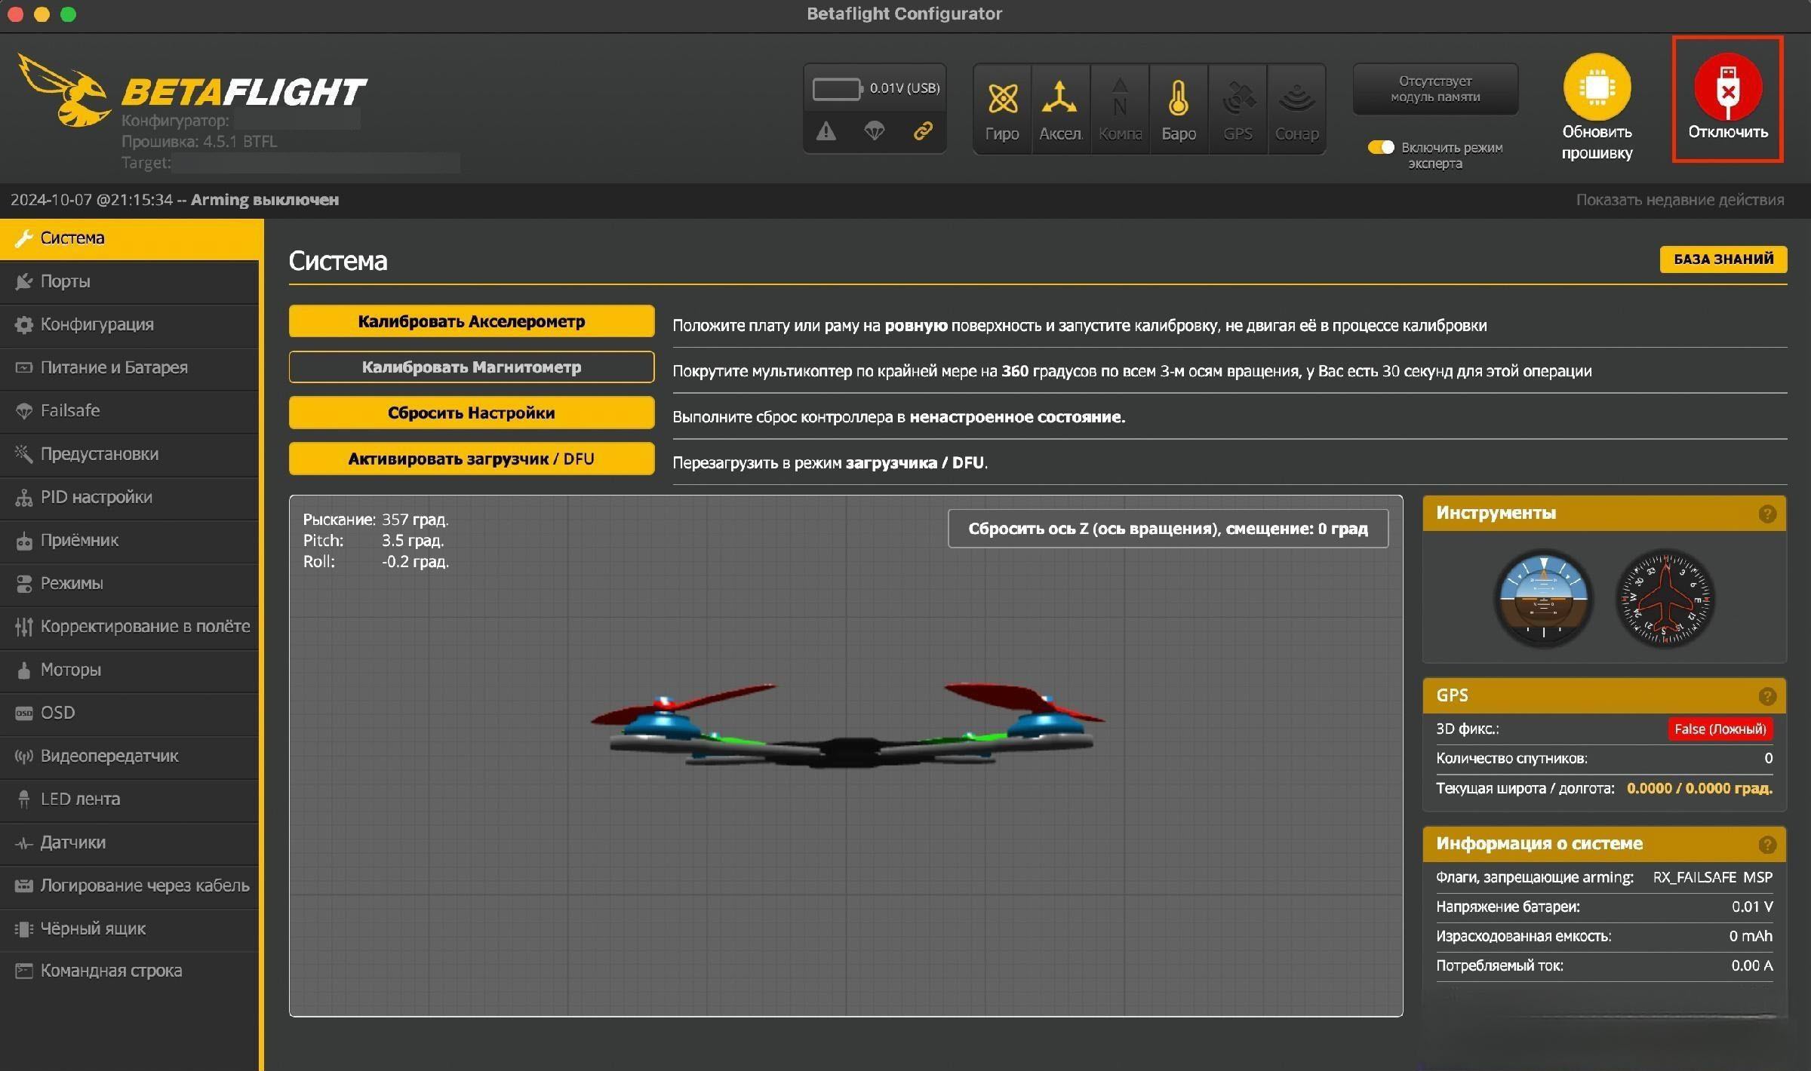
Task: Click the Disconnect (Отключить) USB icon
Action: (1728, 87)
